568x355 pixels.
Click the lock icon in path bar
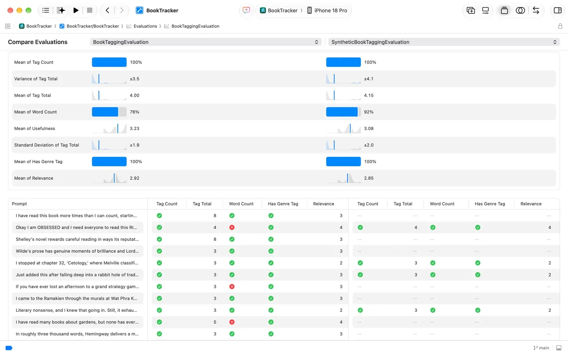coord(560,26)
